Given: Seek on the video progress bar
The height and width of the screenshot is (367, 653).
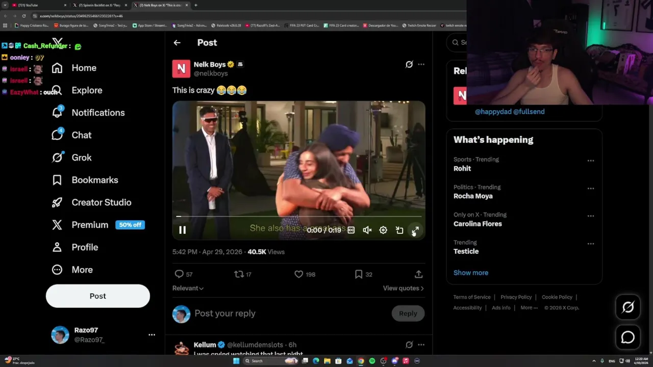Looking at the screenshot, I should point(299,217).
